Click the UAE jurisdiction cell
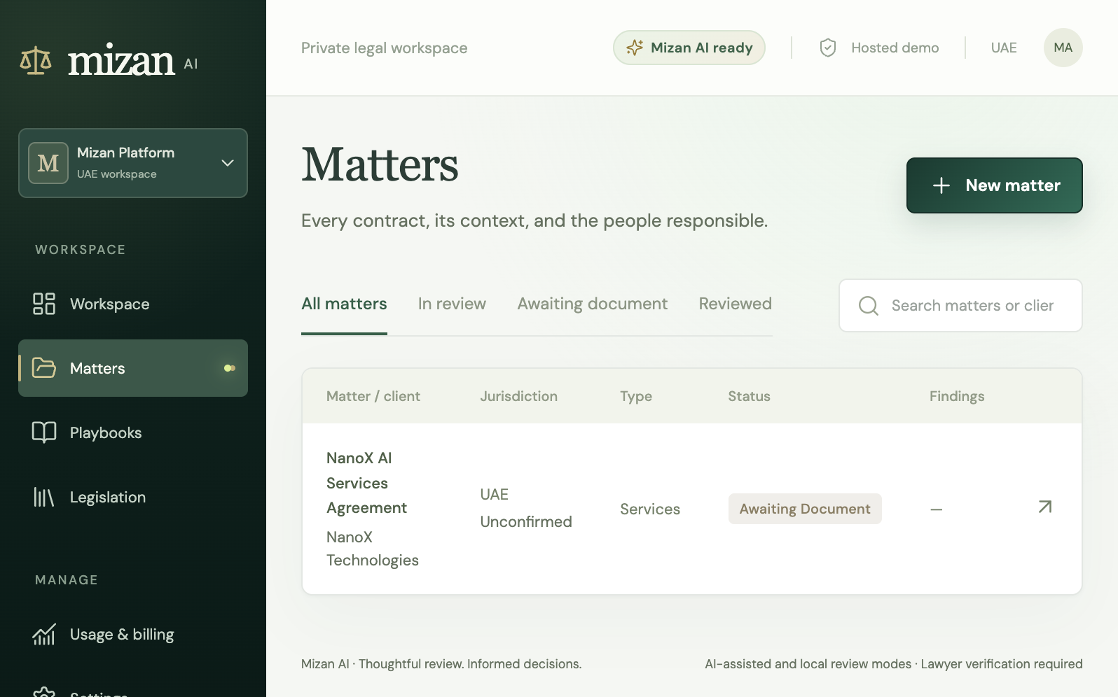 [495, 495]
